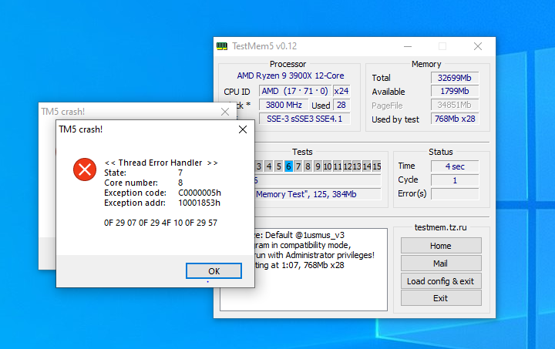Select test box number 13
Screen dimensions: 555x349
coord(357,166)
